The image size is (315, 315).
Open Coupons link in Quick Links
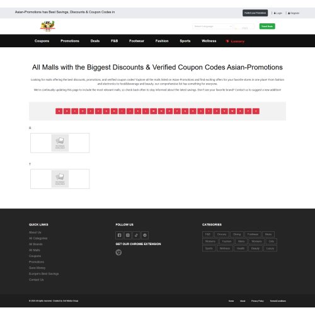click(x=35, y=256)
